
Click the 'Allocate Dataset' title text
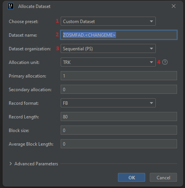coord(34,6)
